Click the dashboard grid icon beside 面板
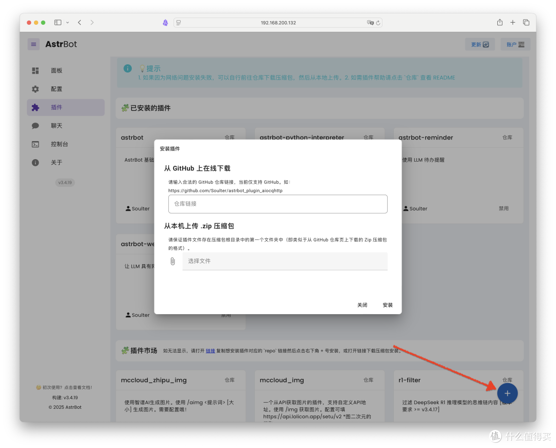556x448 pixels. 36,71
